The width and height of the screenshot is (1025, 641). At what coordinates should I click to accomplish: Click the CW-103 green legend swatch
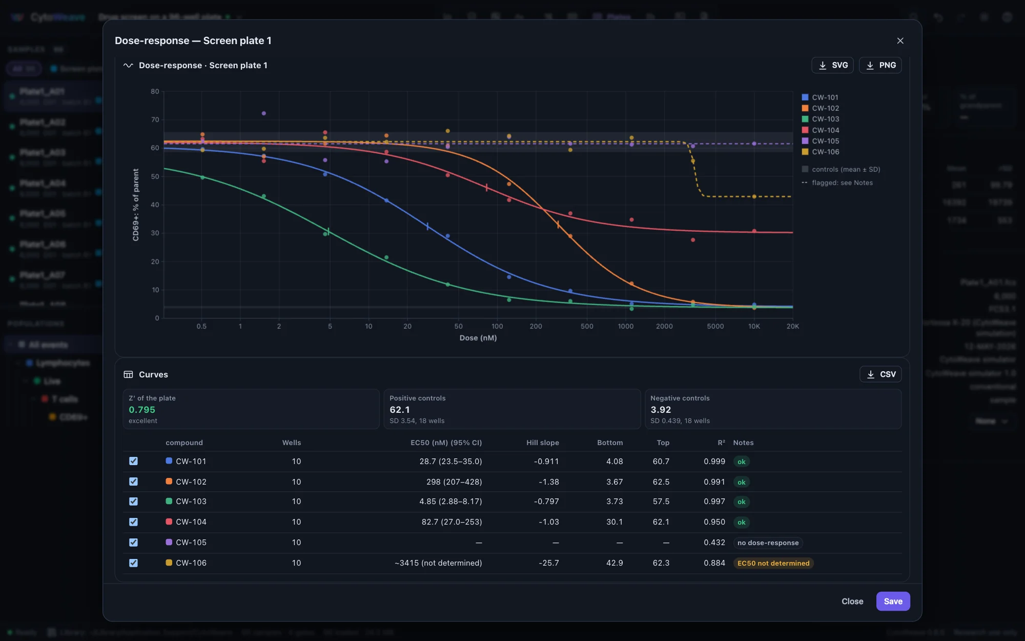point(805,119)
